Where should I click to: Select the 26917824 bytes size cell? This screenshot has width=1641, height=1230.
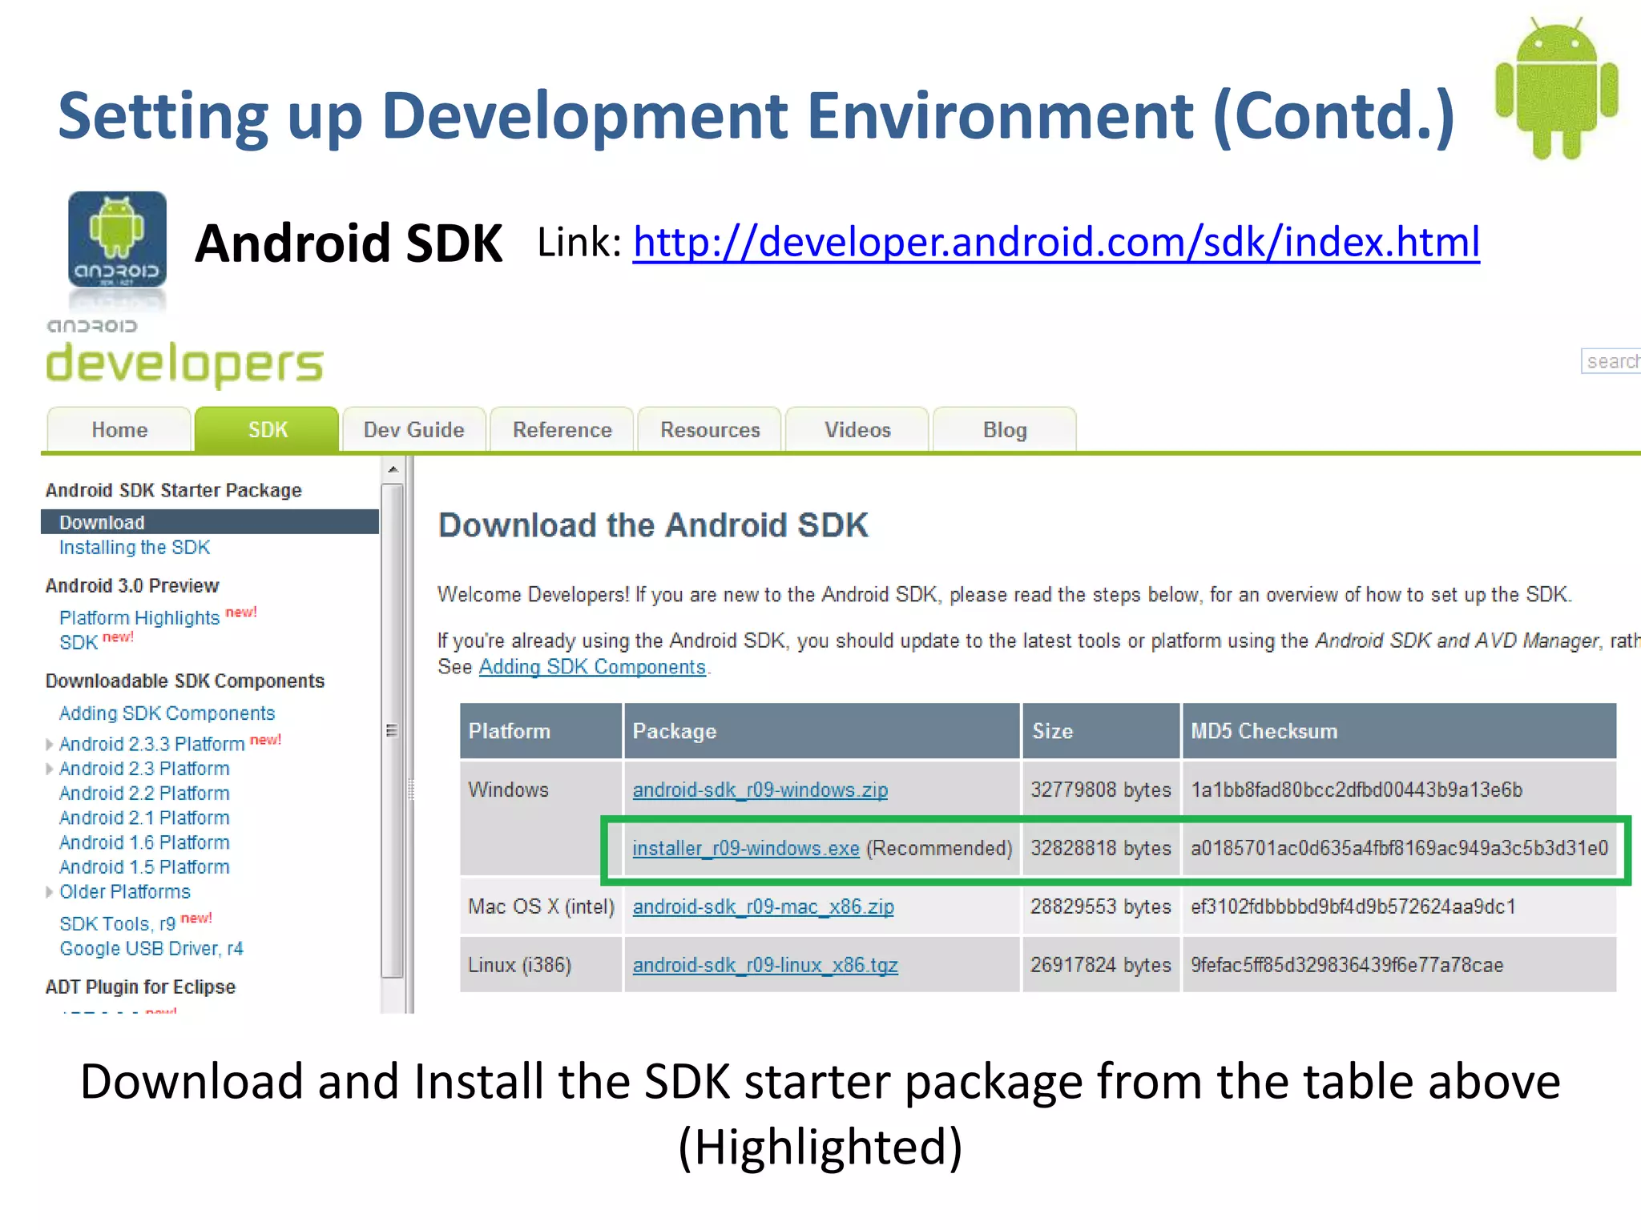(1101, 966)
